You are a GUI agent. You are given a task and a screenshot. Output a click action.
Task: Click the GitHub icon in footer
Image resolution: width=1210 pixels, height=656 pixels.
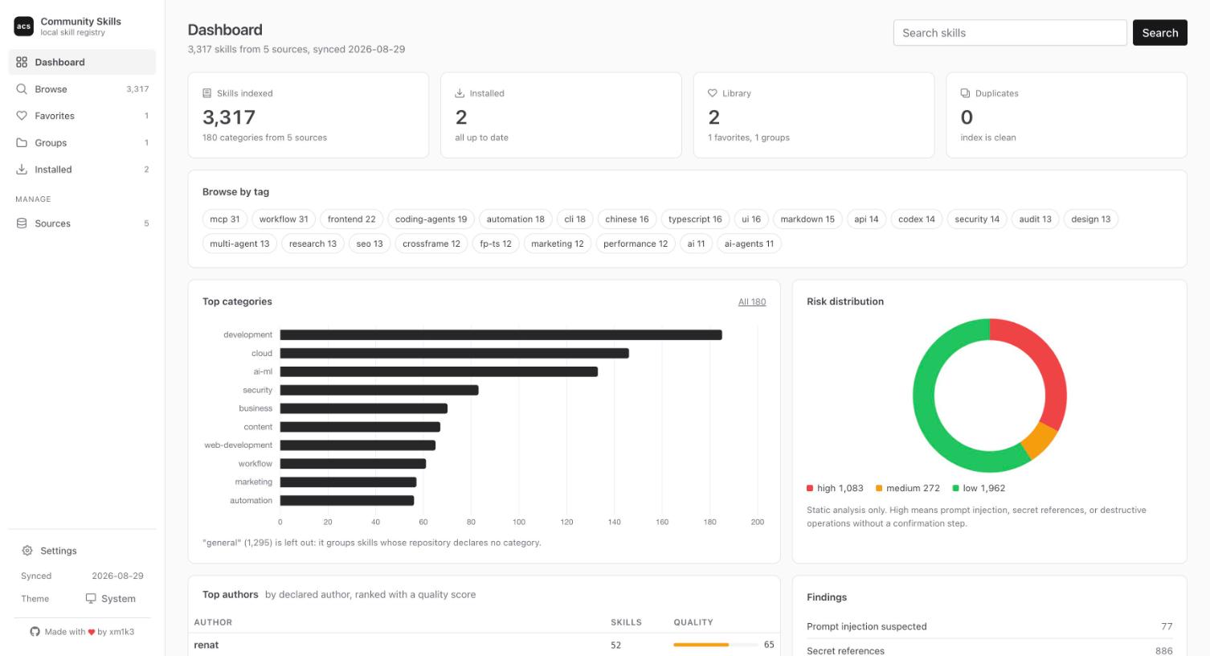(x=35, y=632)
